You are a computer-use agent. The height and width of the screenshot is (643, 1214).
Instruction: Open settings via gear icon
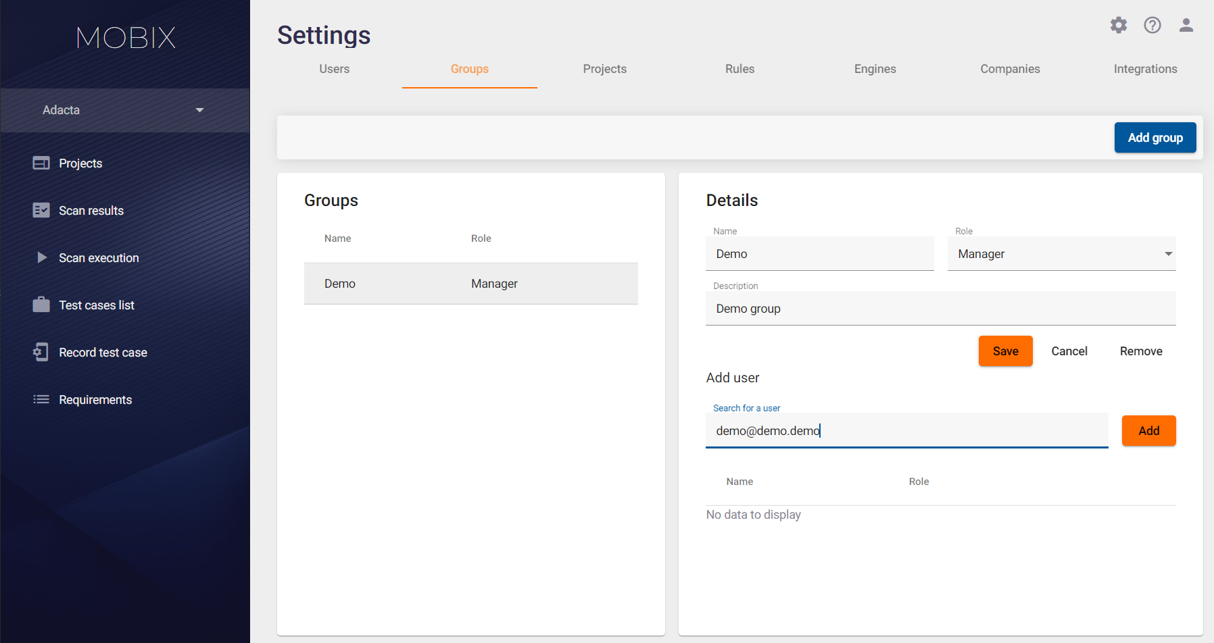pos(1119,25)
